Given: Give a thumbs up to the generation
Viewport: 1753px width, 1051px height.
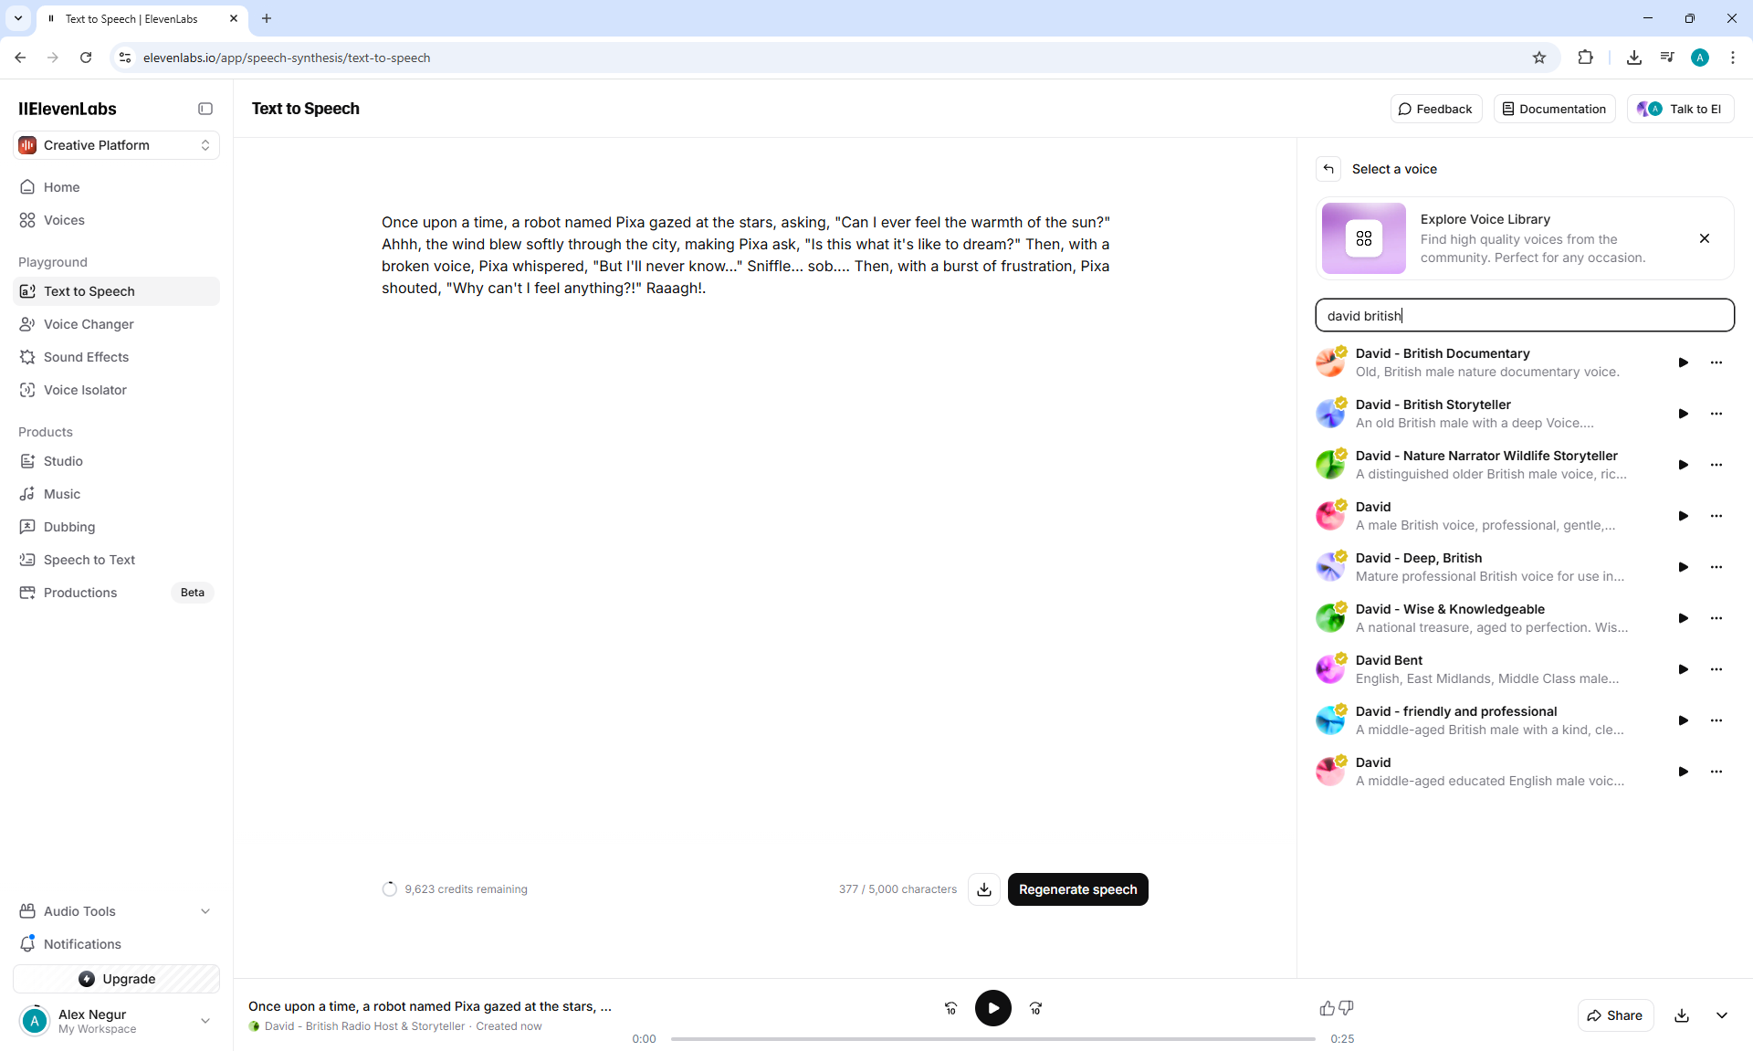Looking at the screenshot, I should pyautogui.click(x=1327, y=1008).
